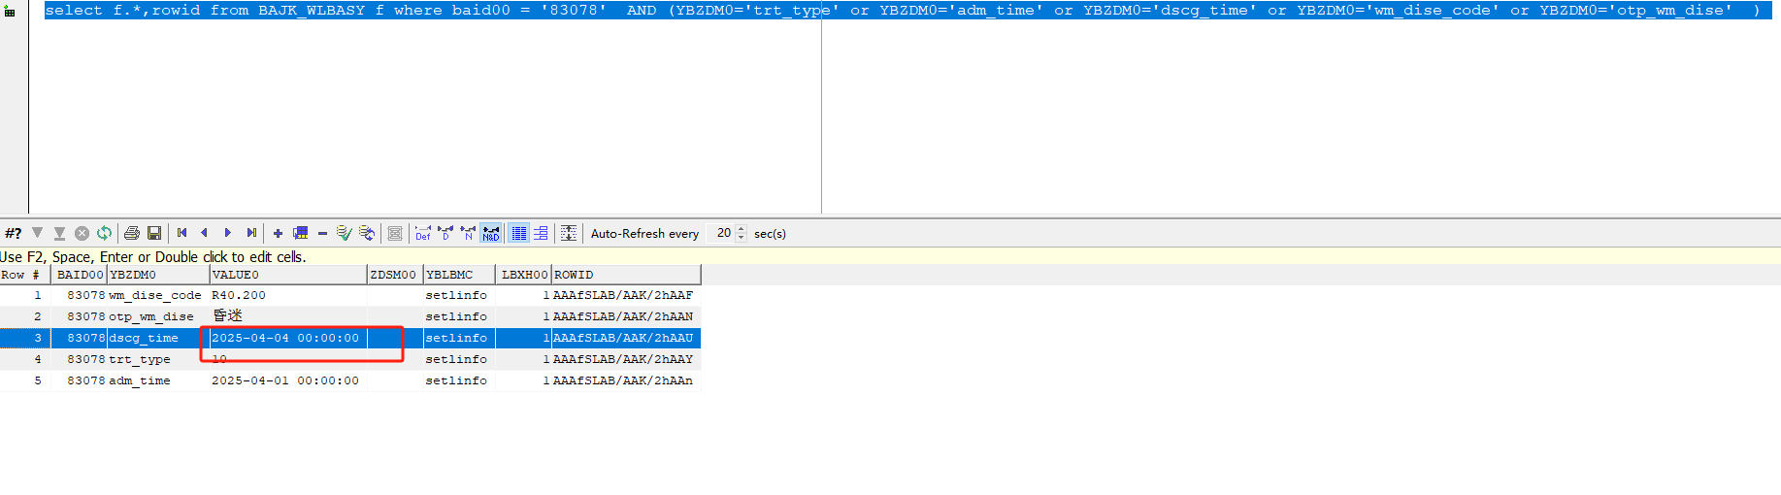Sort by the ROWID column header
Viewport: 1781px width, 495px height.
[x=626, y=275]
